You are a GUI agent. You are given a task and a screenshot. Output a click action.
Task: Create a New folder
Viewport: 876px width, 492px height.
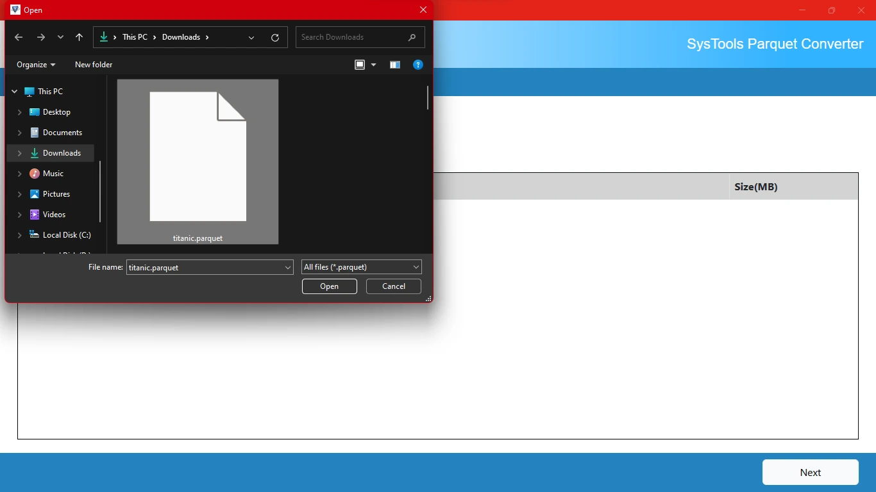94,65
